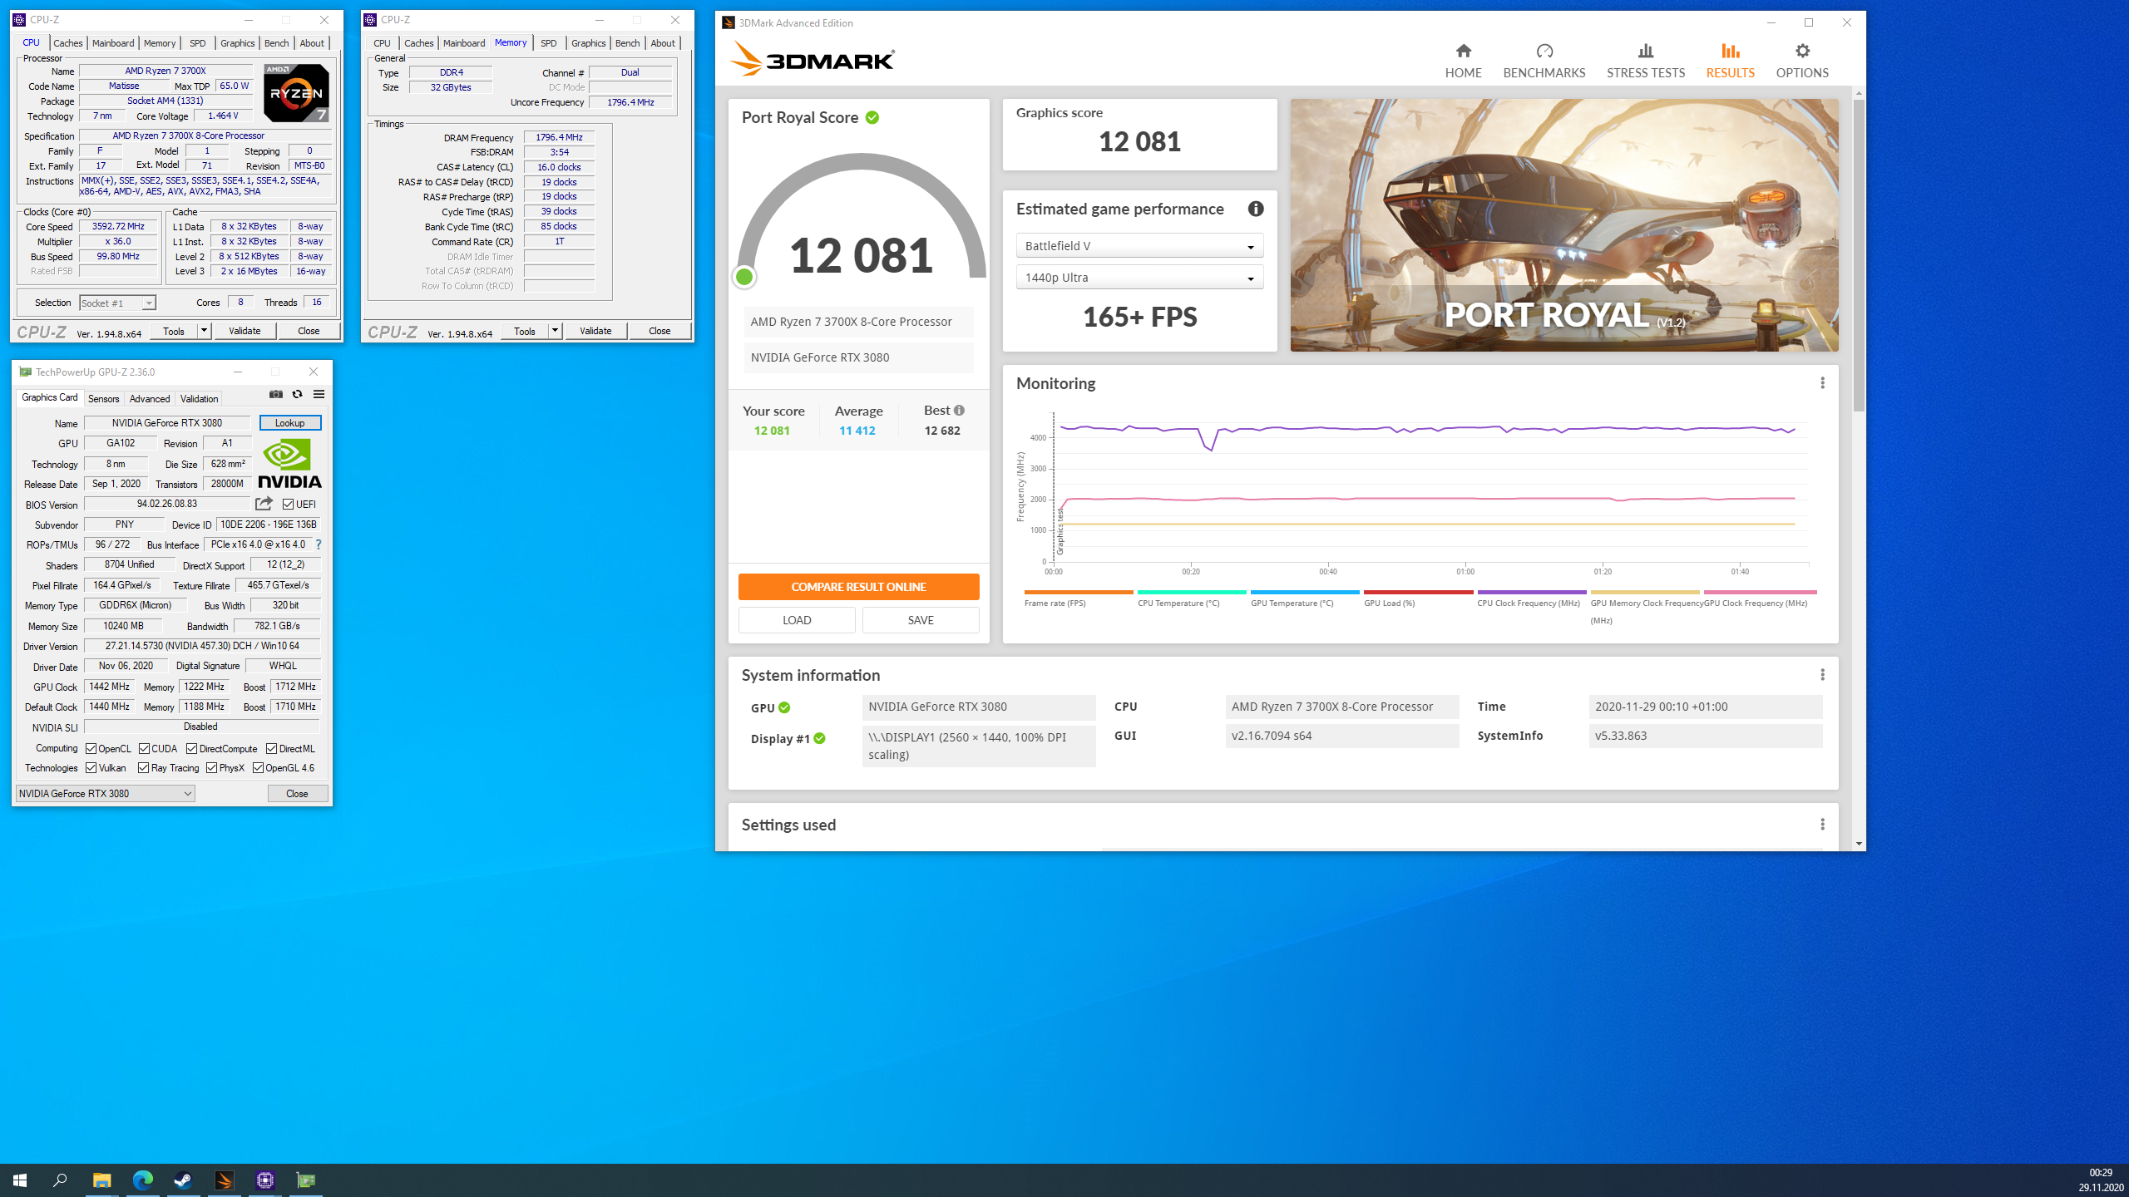
Task: Open Bench tab in Memory CPU-Z window
Action: pyautogui.click(x=628, y=43)
